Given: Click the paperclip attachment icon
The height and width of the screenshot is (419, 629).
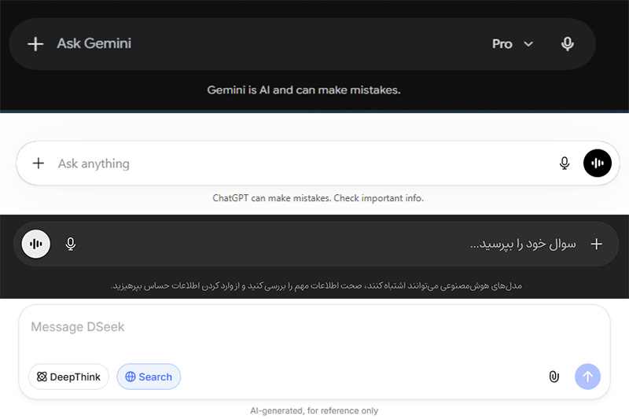Looking at the screenshot, I should (x=554, y=377).
